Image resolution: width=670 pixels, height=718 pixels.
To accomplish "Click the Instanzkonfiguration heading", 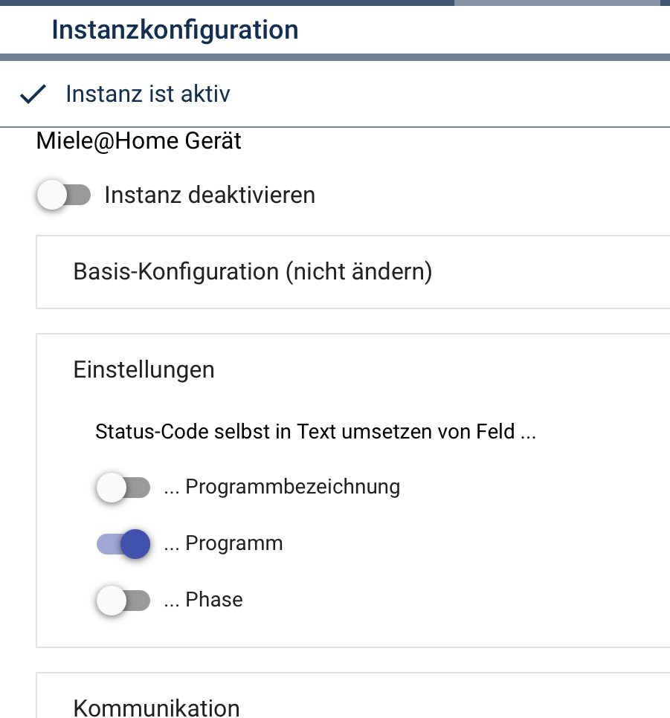I will [175, 30].
